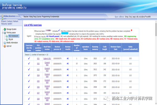This screenshot has height=105, width=157.
Task: Click the Expand link in sidebar
Action: (x=3, y=21)
